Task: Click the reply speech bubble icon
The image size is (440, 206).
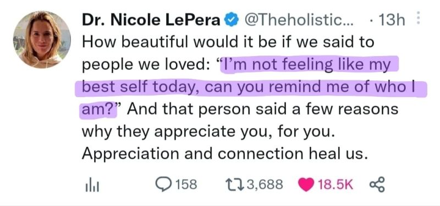Action: point(163,185)
